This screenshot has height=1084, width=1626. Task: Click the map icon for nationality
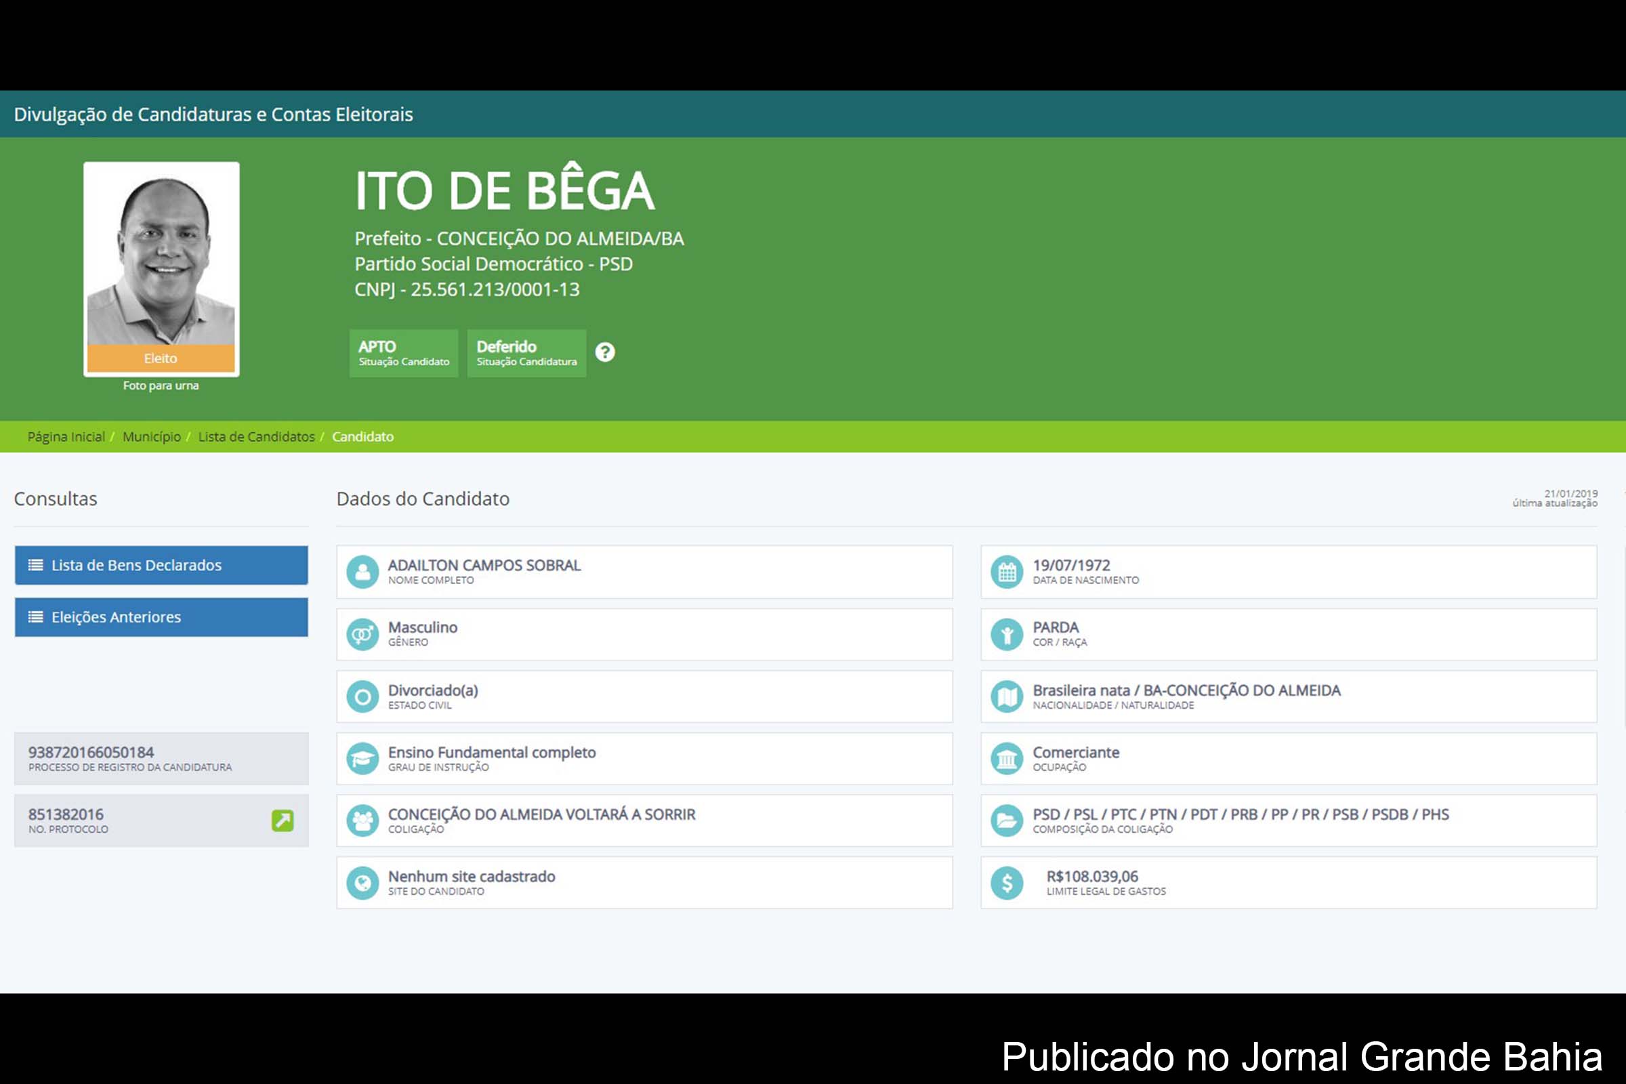(x=1007, y=697)
